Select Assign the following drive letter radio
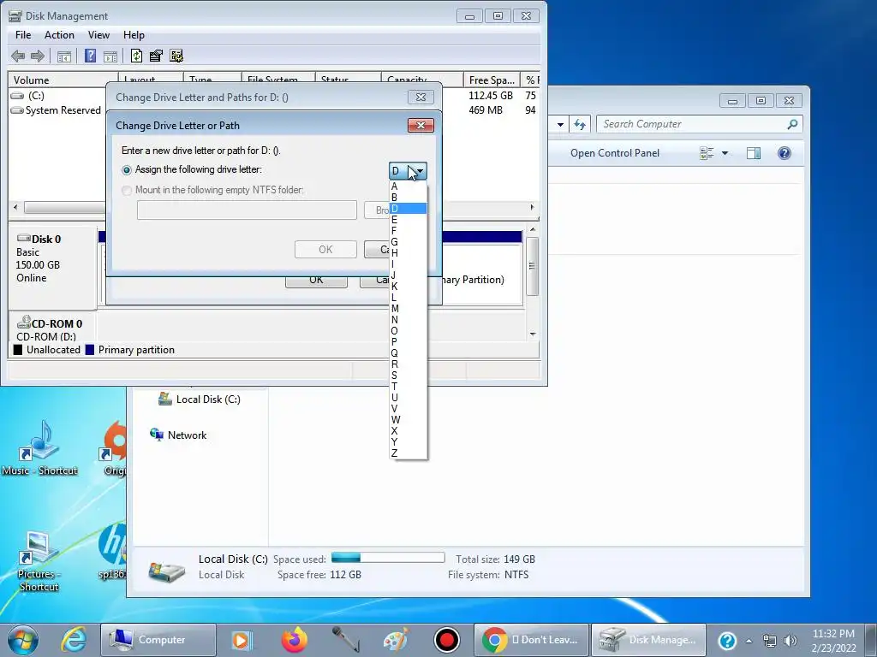The image size is (877, 657). [127, 170]
